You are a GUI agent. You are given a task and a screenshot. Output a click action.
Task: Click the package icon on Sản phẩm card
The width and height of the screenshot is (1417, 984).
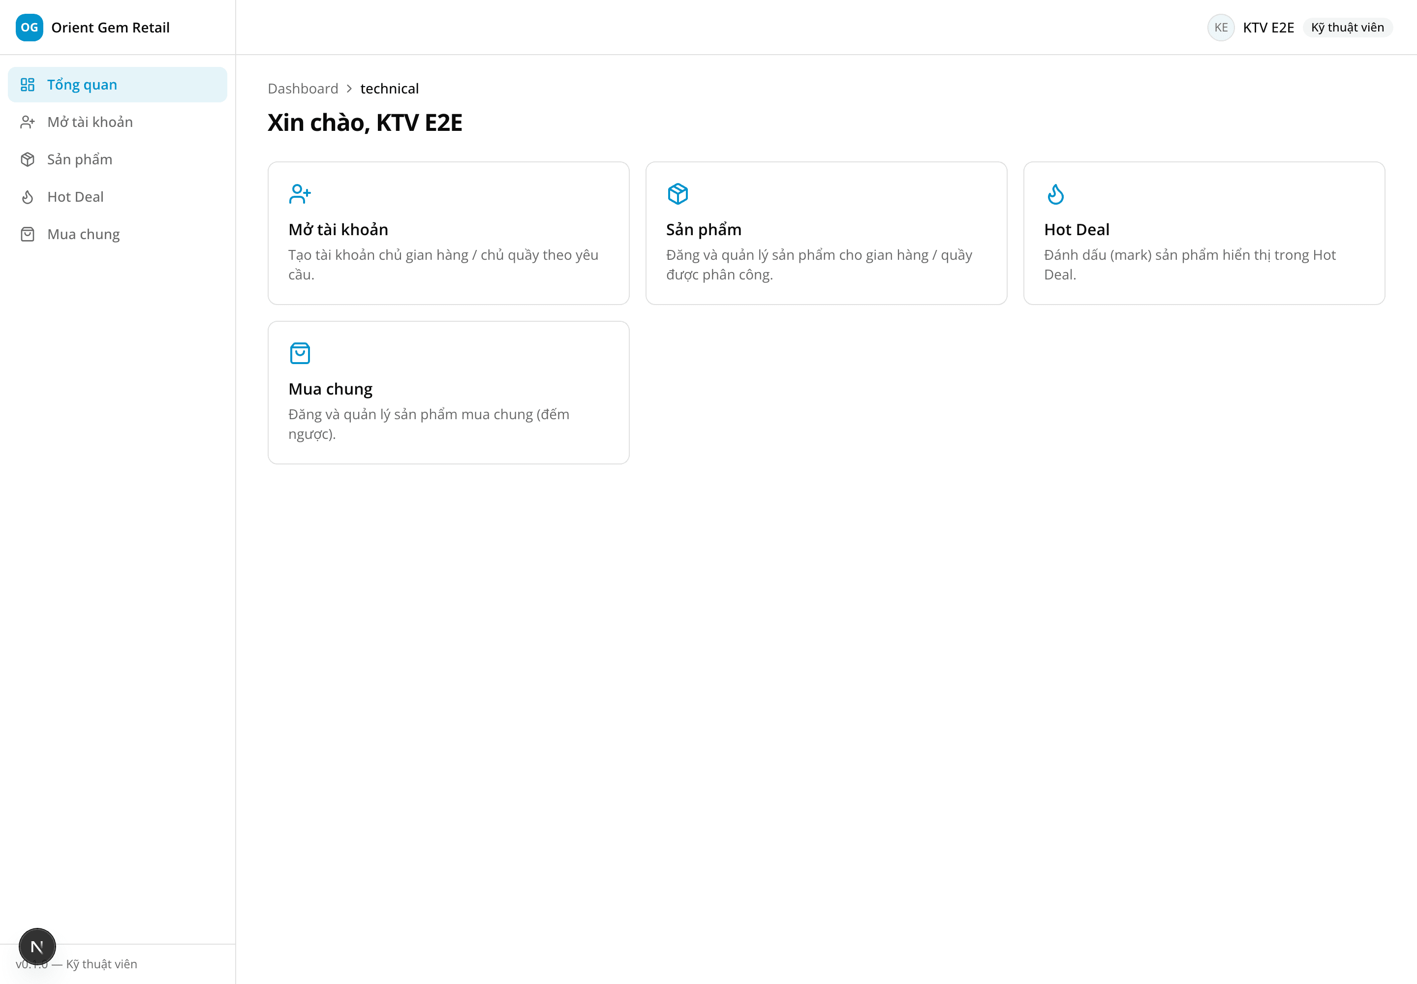(678, 193)
